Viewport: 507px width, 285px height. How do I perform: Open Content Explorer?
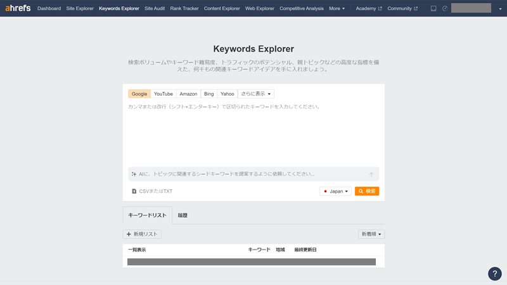pos(222,8)
